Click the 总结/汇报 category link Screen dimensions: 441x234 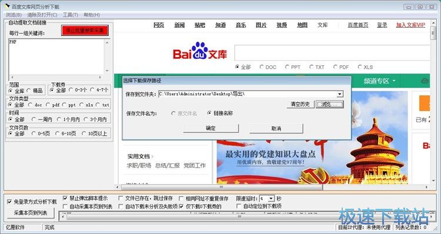click(168, 165)
